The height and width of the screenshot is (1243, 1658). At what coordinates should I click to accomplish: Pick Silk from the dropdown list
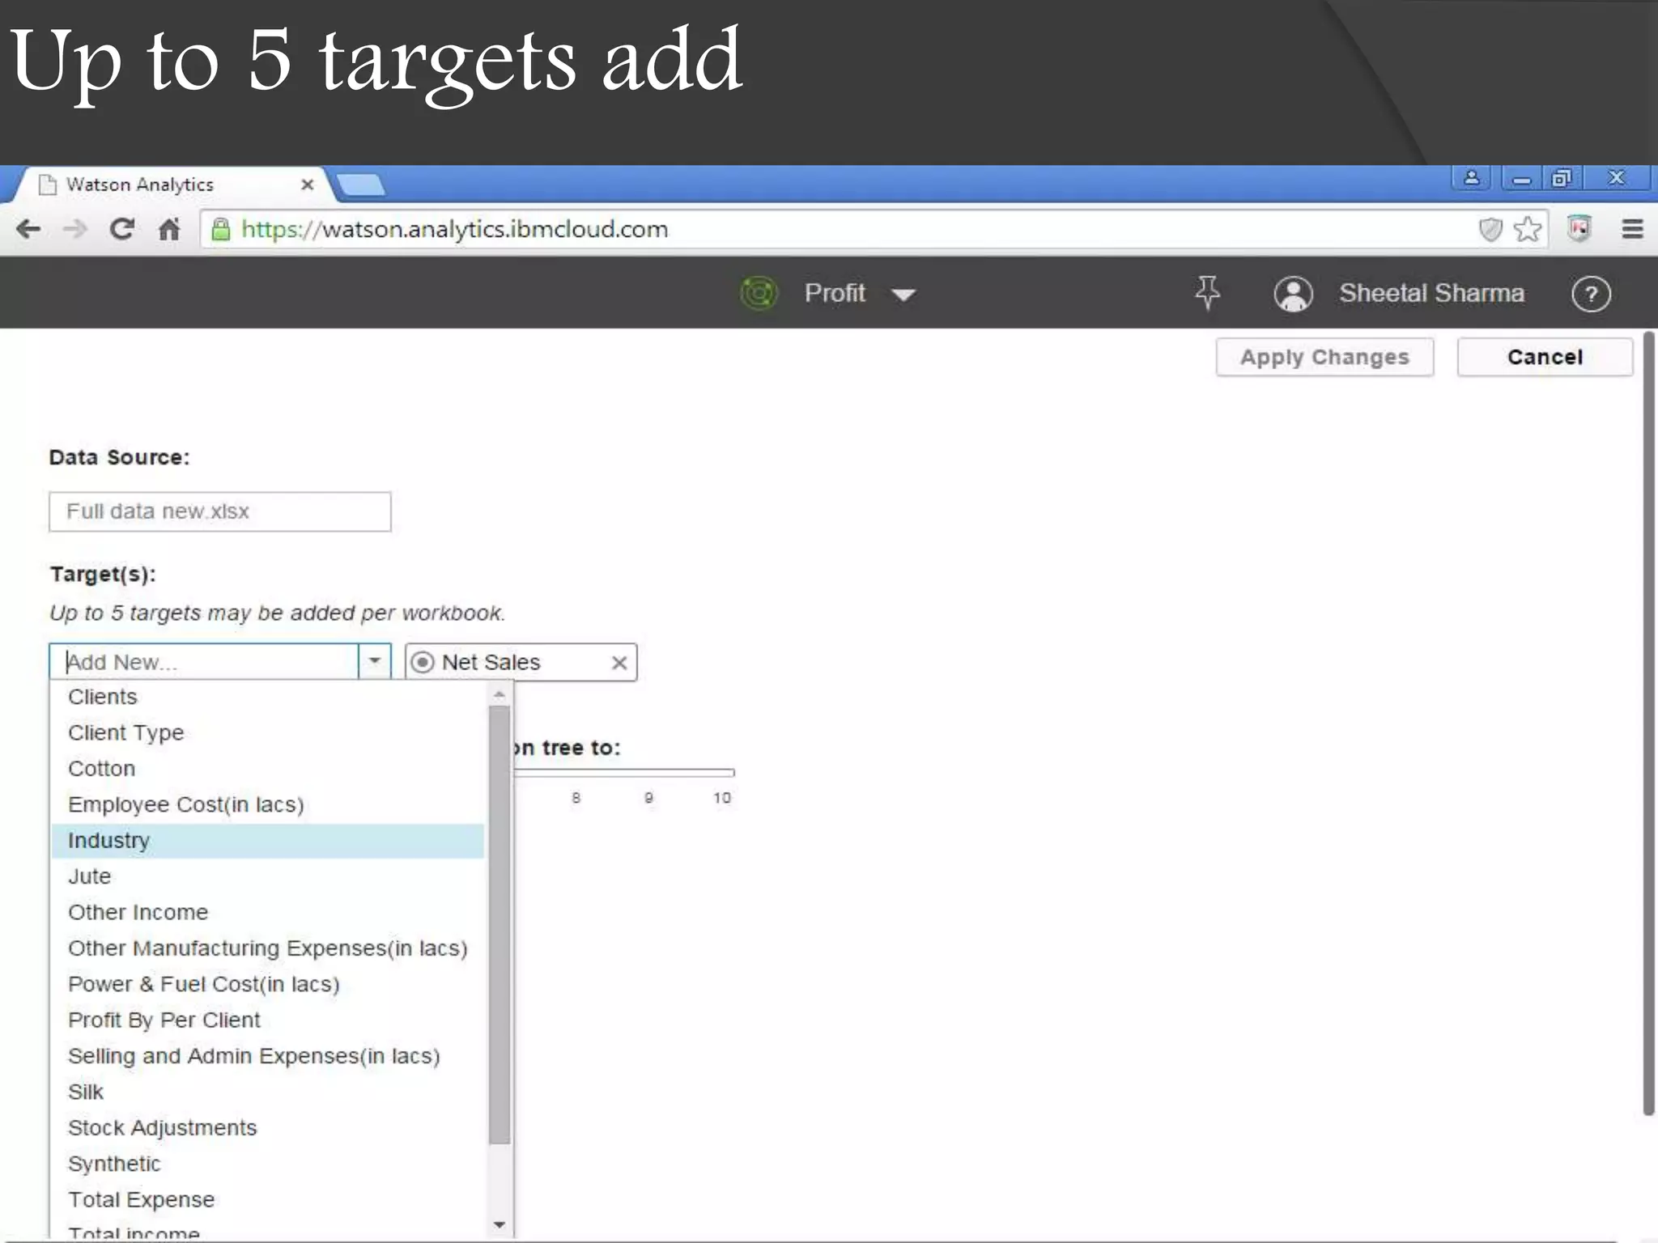[x=268, y=1092]
